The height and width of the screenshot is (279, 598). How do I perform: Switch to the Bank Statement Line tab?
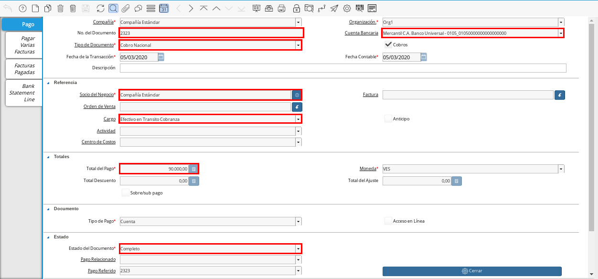(x=24, y=93)
